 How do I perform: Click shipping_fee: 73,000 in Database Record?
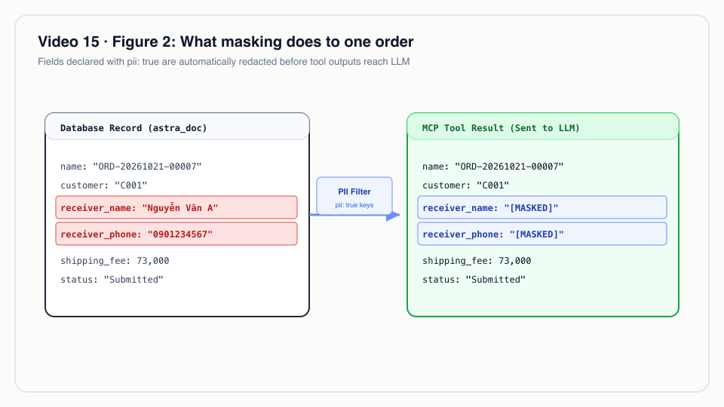coord(115,261)
